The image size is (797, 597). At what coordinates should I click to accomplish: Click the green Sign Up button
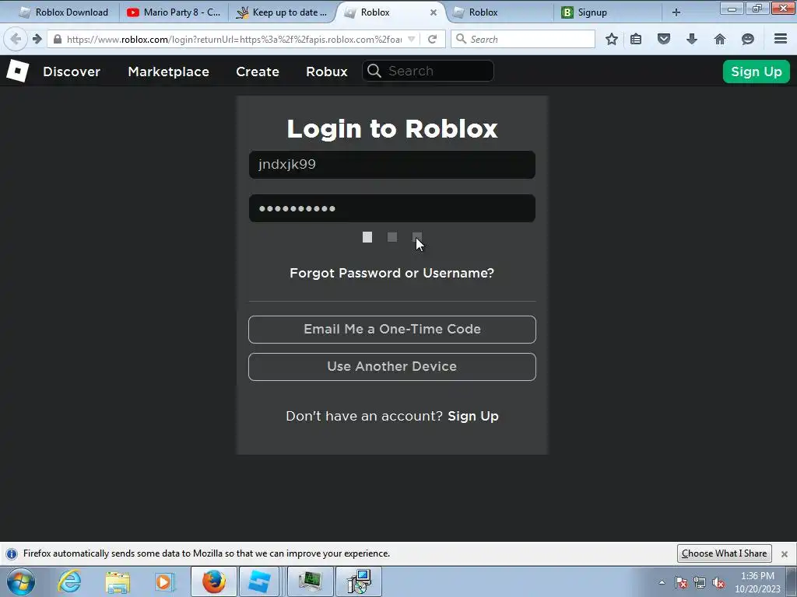pyautogui.click(x=757, y=72)
